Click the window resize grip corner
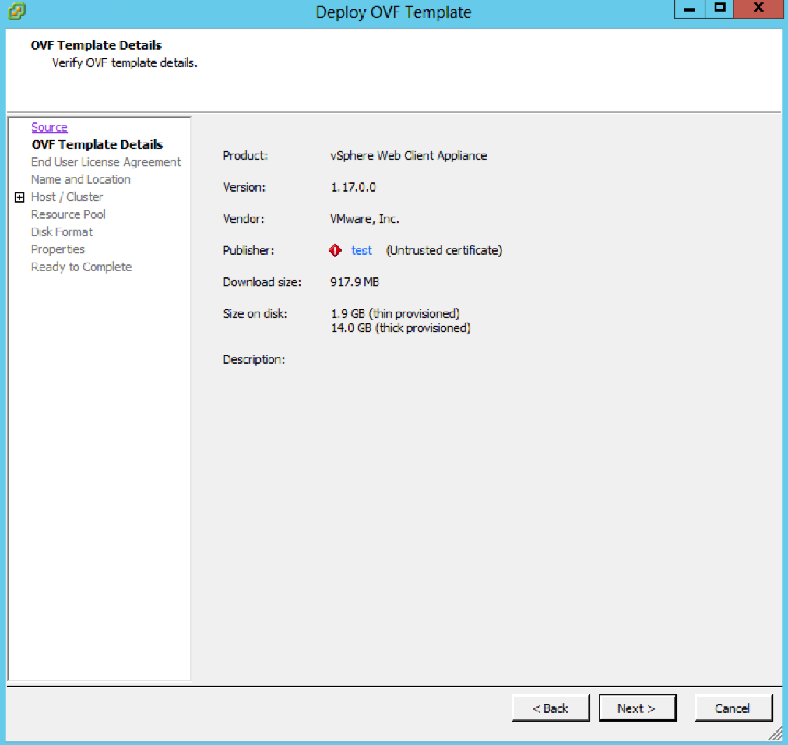This screenshot has width=788, height=745. click(776, 734)
